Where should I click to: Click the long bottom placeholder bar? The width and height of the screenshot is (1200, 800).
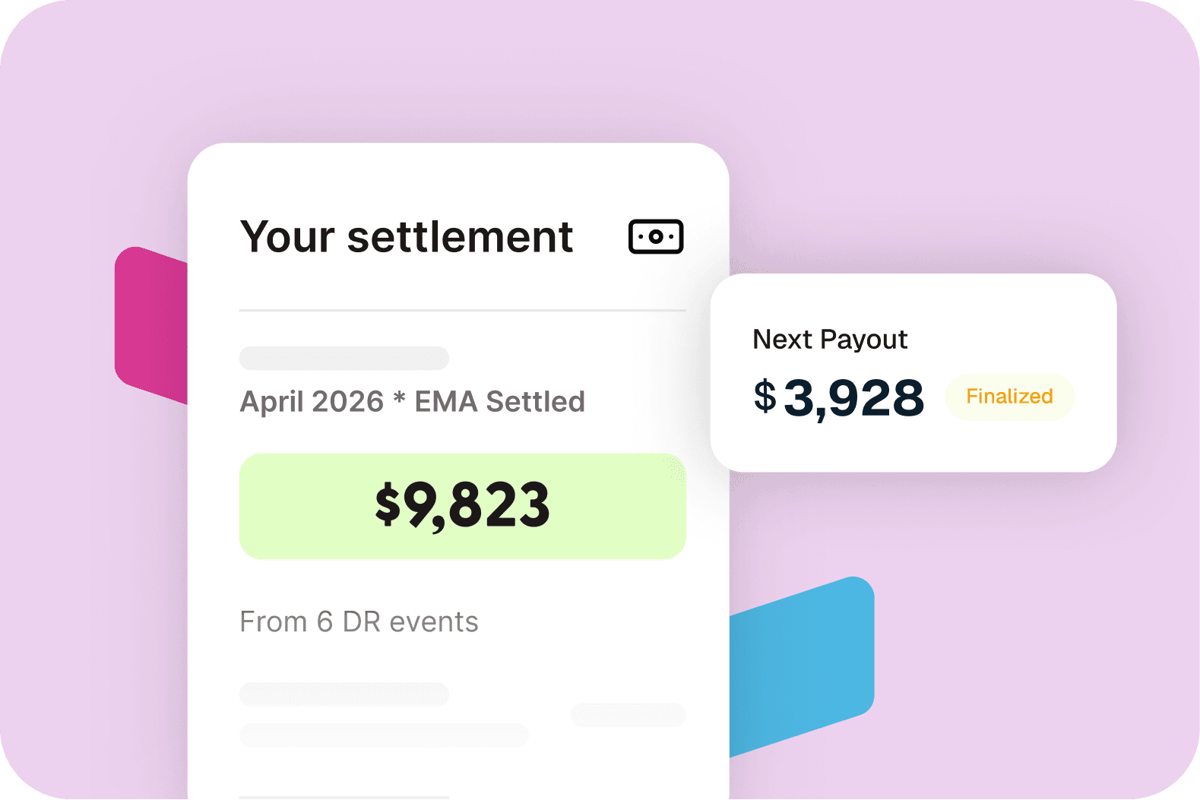coord(384,735)
